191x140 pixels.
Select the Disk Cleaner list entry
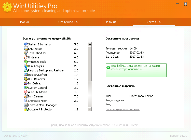(35, 96)
